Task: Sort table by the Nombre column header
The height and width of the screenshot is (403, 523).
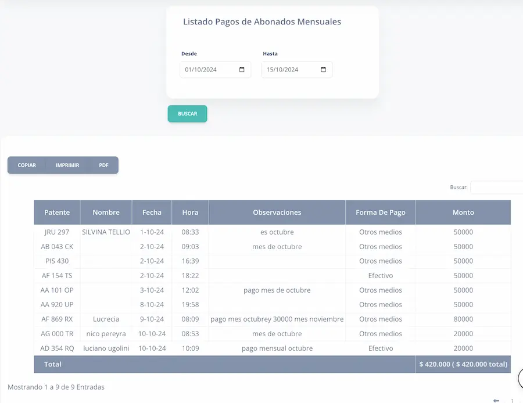Action: 106,213
